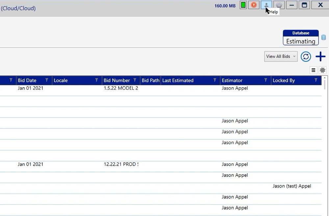
Task: Click the vertical scrollbar of bid grid
Action: [325, 132]
